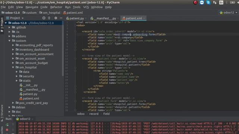Image resolution: width=239 pixels, height=134 pixels.
Task: Expand the static folder
Action: (x=17, y=81)
